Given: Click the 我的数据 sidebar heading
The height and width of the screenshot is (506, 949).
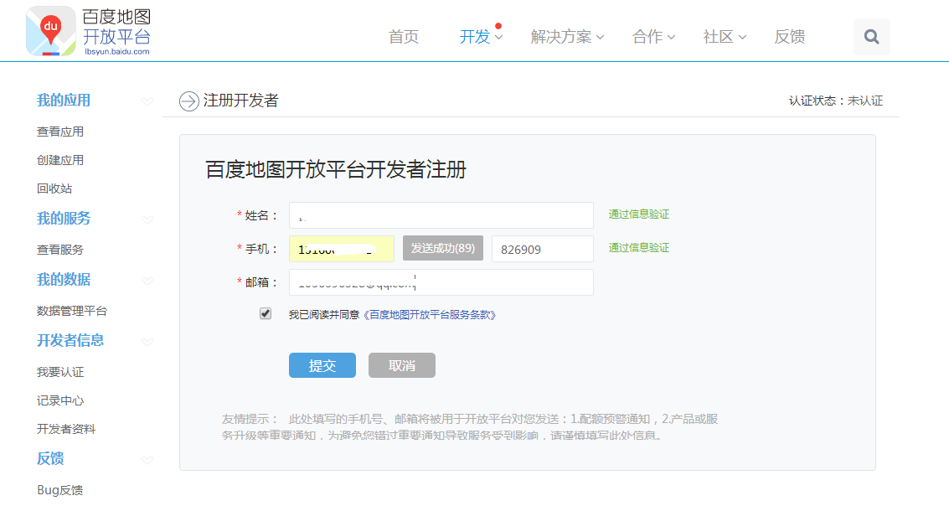Looking at the screenshot, I should point(64,280).
